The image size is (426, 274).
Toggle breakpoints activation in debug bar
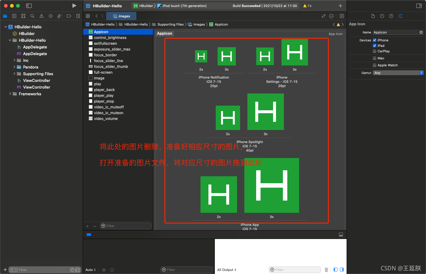pyautogui.click(x=89, y=235)
